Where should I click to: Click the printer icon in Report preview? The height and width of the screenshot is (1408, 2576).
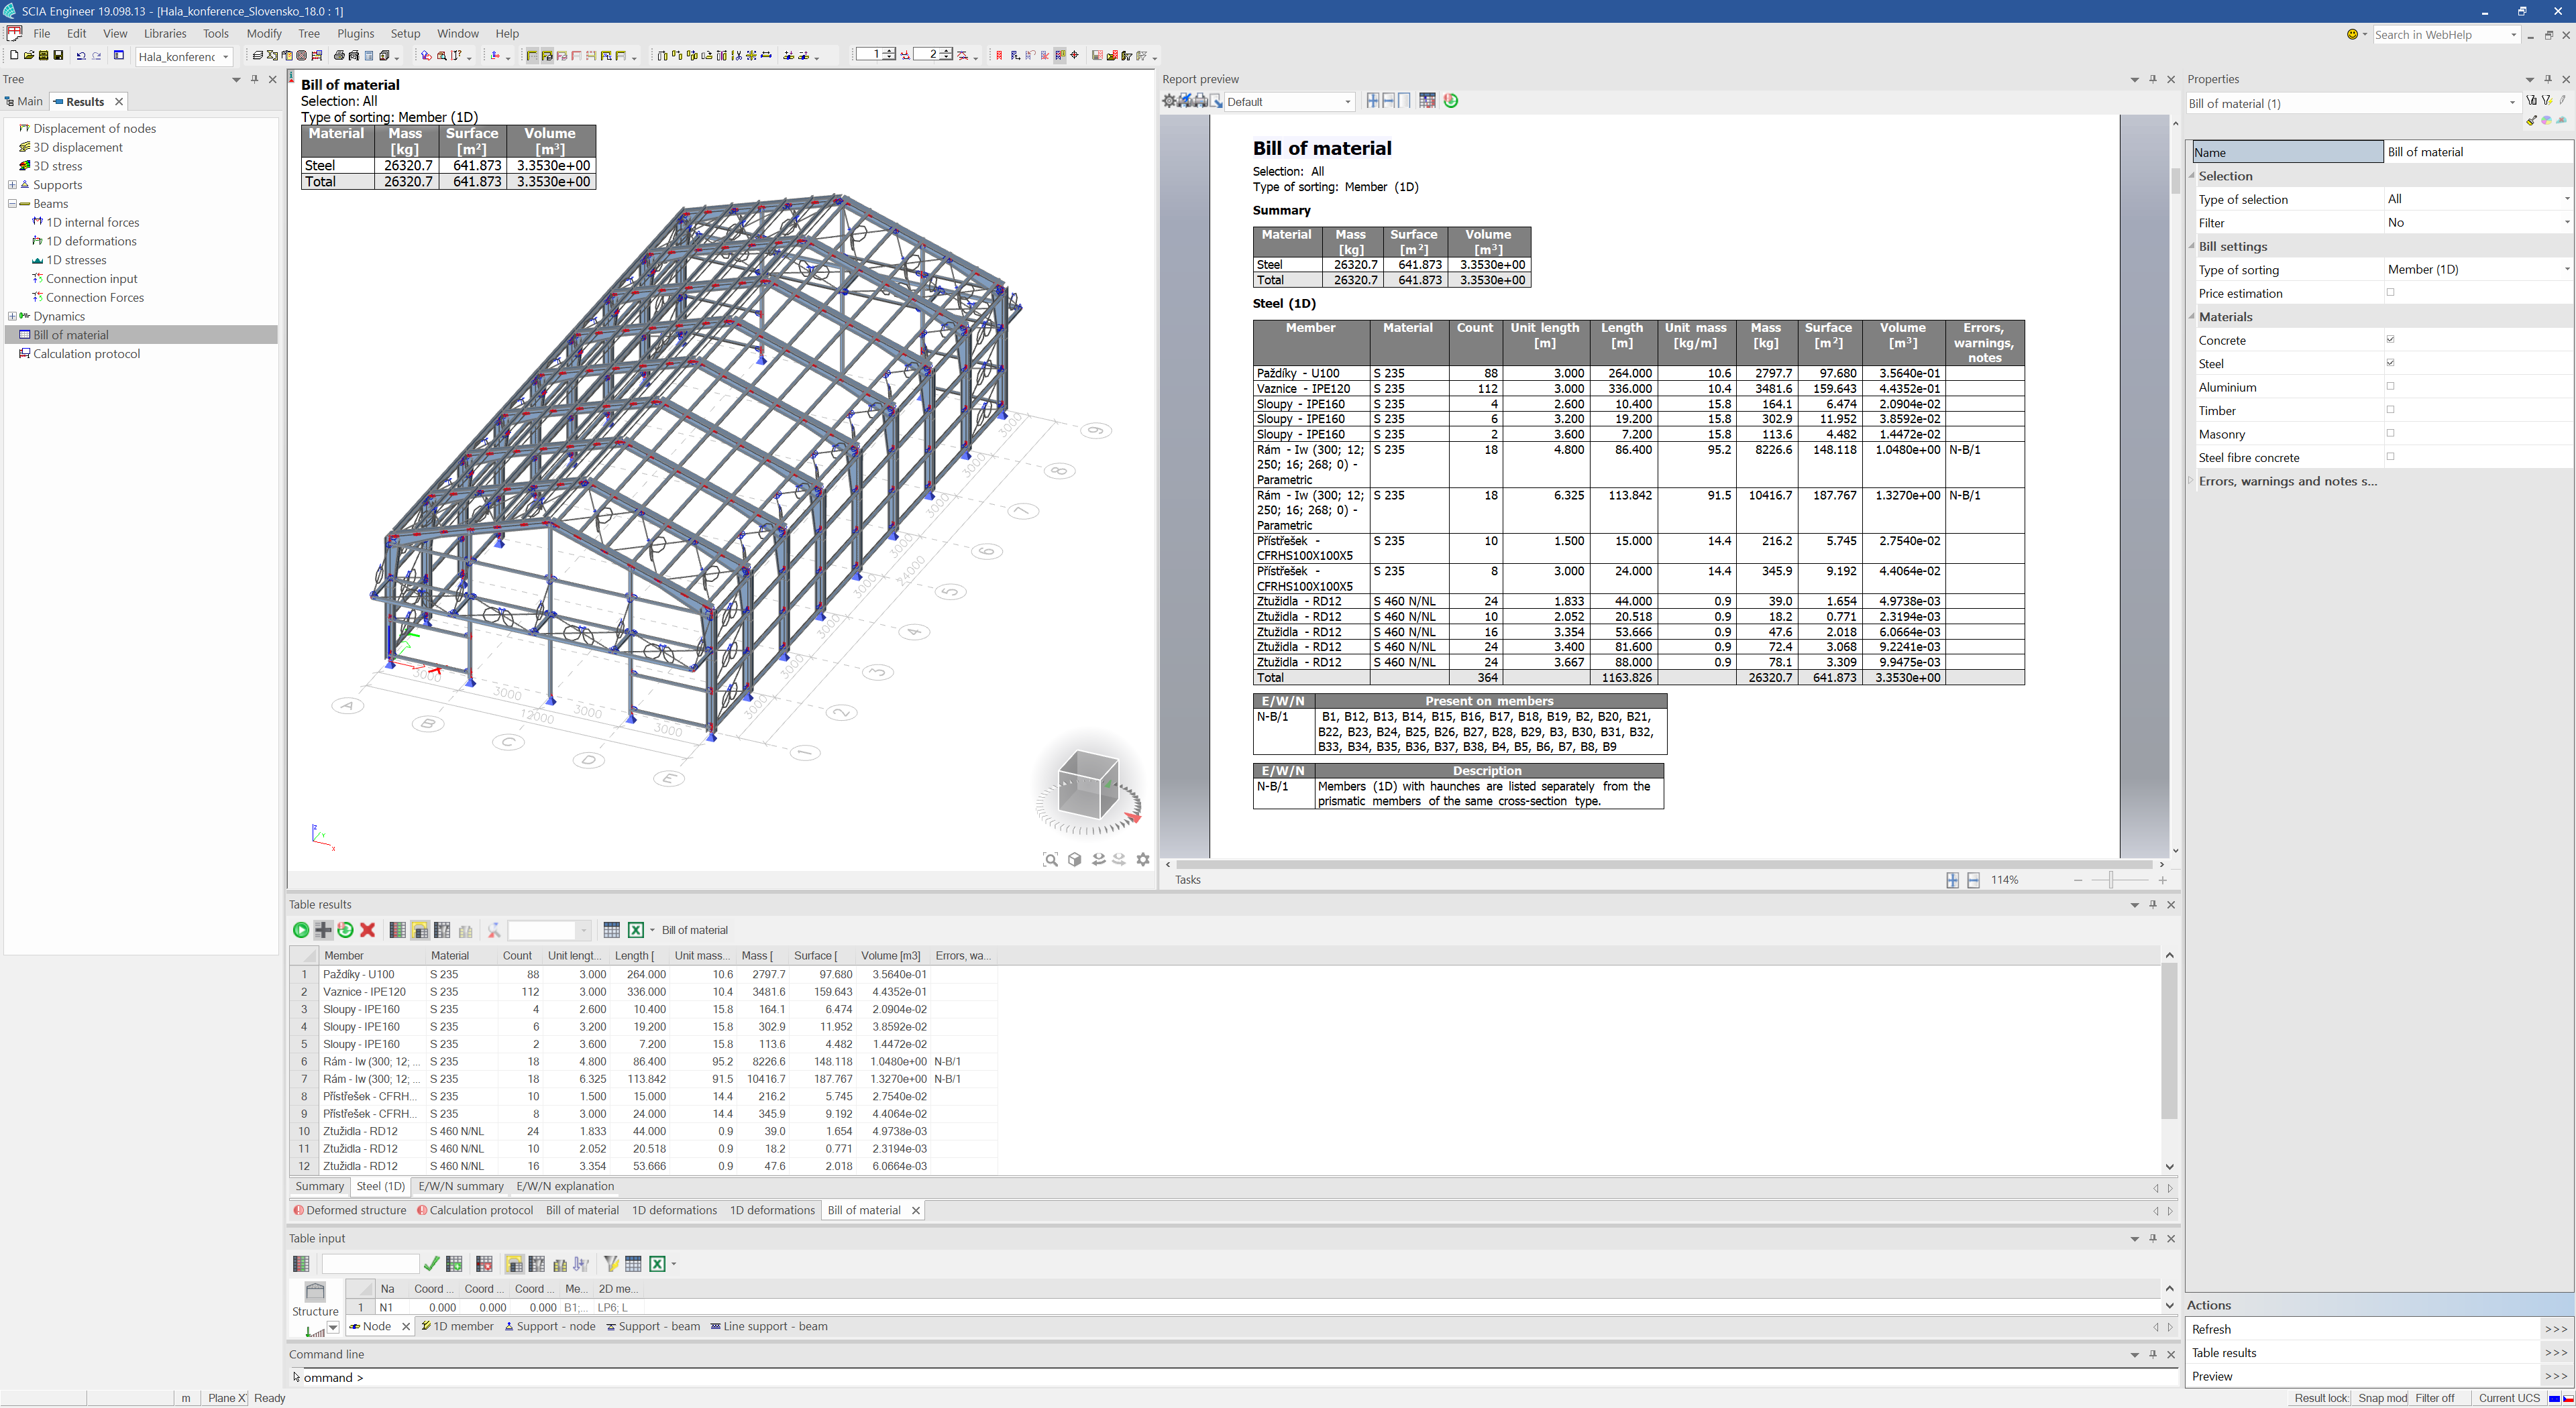tap(1200, 101)
